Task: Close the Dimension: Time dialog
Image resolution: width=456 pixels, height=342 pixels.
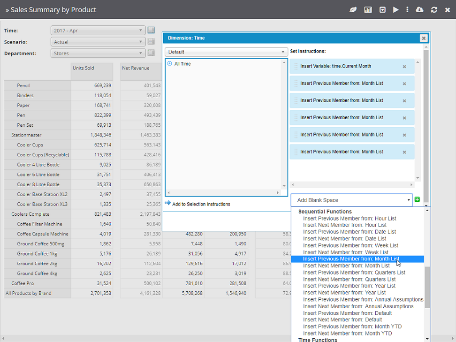Action: 424,38
